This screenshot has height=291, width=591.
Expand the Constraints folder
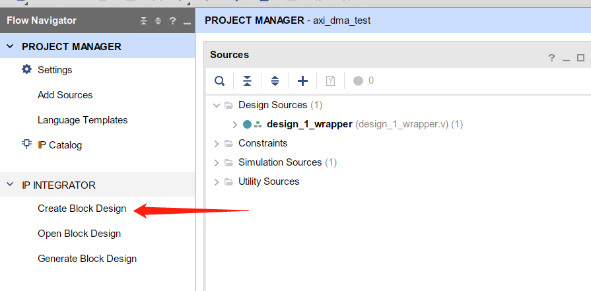[217, 143]
